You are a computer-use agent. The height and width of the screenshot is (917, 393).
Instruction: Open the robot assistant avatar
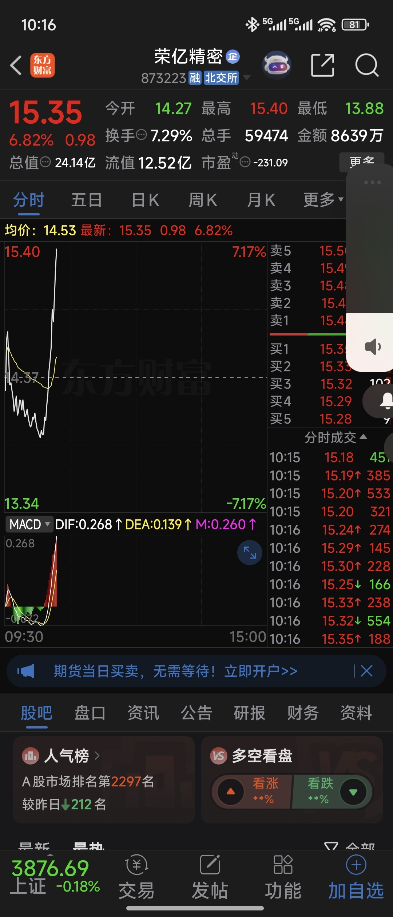[277, 65]
